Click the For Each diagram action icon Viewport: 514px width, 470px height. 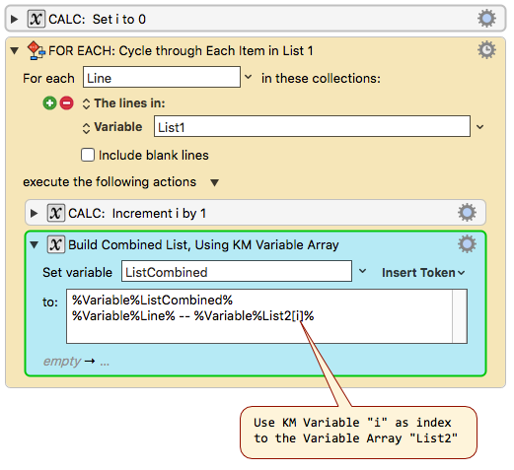pyautogui.click(x=36, y=50)
